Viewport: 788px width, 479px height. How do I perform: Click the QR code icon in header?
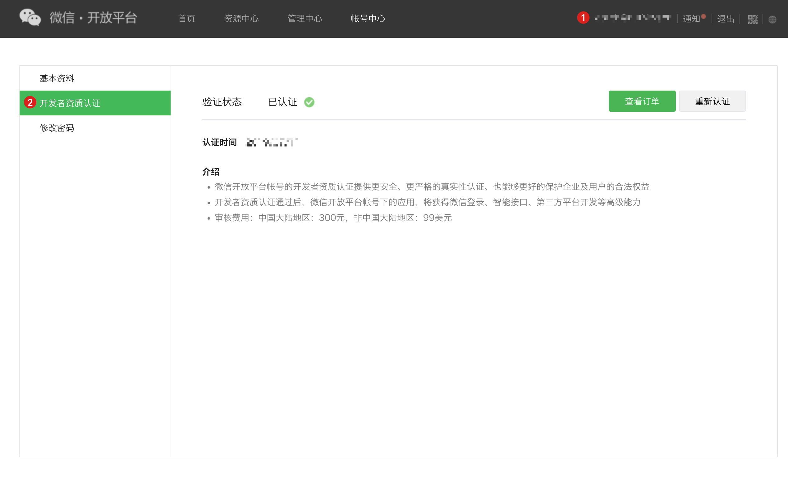click(x=753, y=20)
